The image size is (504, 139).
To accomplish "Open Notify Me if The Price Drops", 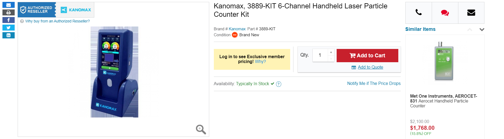I will (374, 84).
